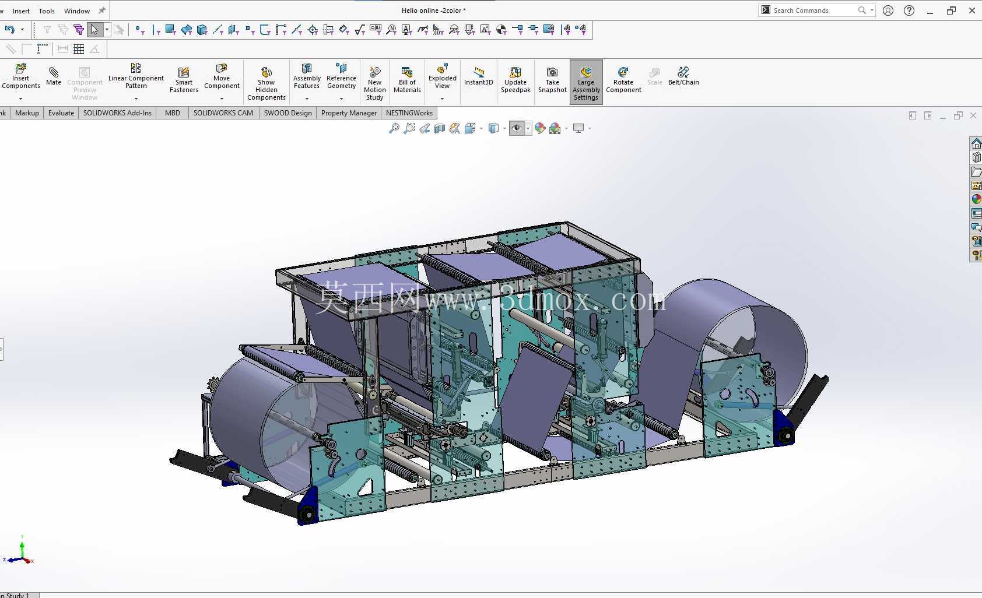
Task: Click Zoom to Area icon
Action: (x=409, y=128)
